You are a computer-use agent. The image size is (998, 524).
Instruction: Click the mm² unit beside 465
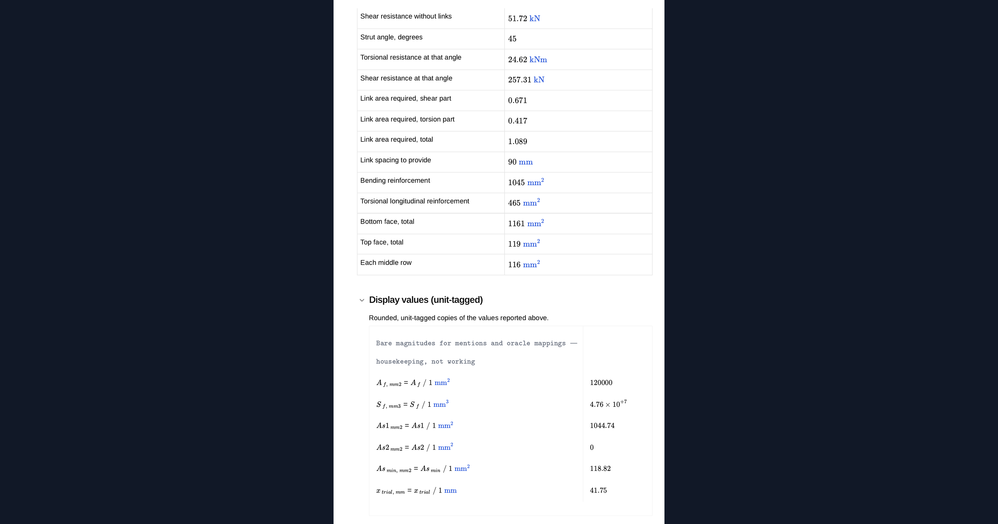[531, 202]
